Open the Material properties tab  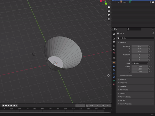pos(114,85)
